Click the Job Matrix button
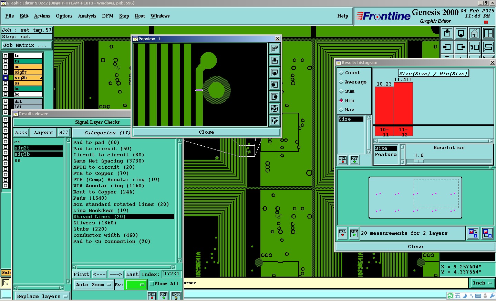Image resolution: width=496 pixels, height=301 pixels. click(x=27, y=45)
